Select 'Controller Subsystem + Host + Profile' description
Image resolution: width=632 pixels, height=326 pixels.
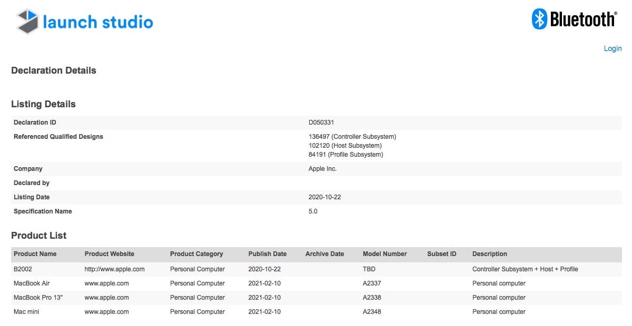[525, 269]
